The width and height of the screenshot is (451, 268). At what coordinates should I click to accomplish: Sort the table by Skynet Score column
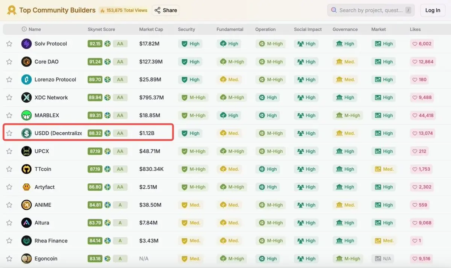pyautogui.click(x=101, y=29)
